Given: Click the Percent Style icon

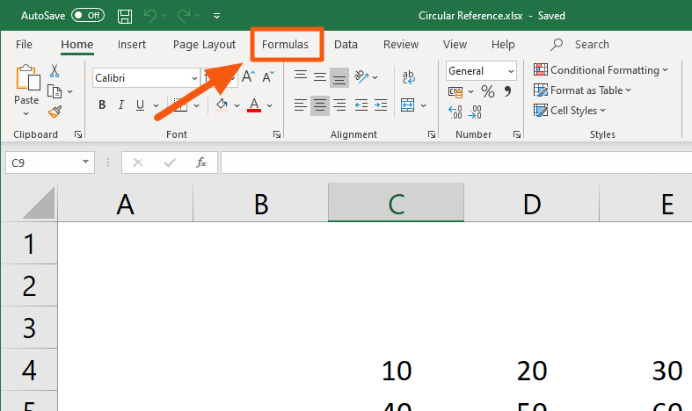Looking at the screenshot, I should click(487, 91).
